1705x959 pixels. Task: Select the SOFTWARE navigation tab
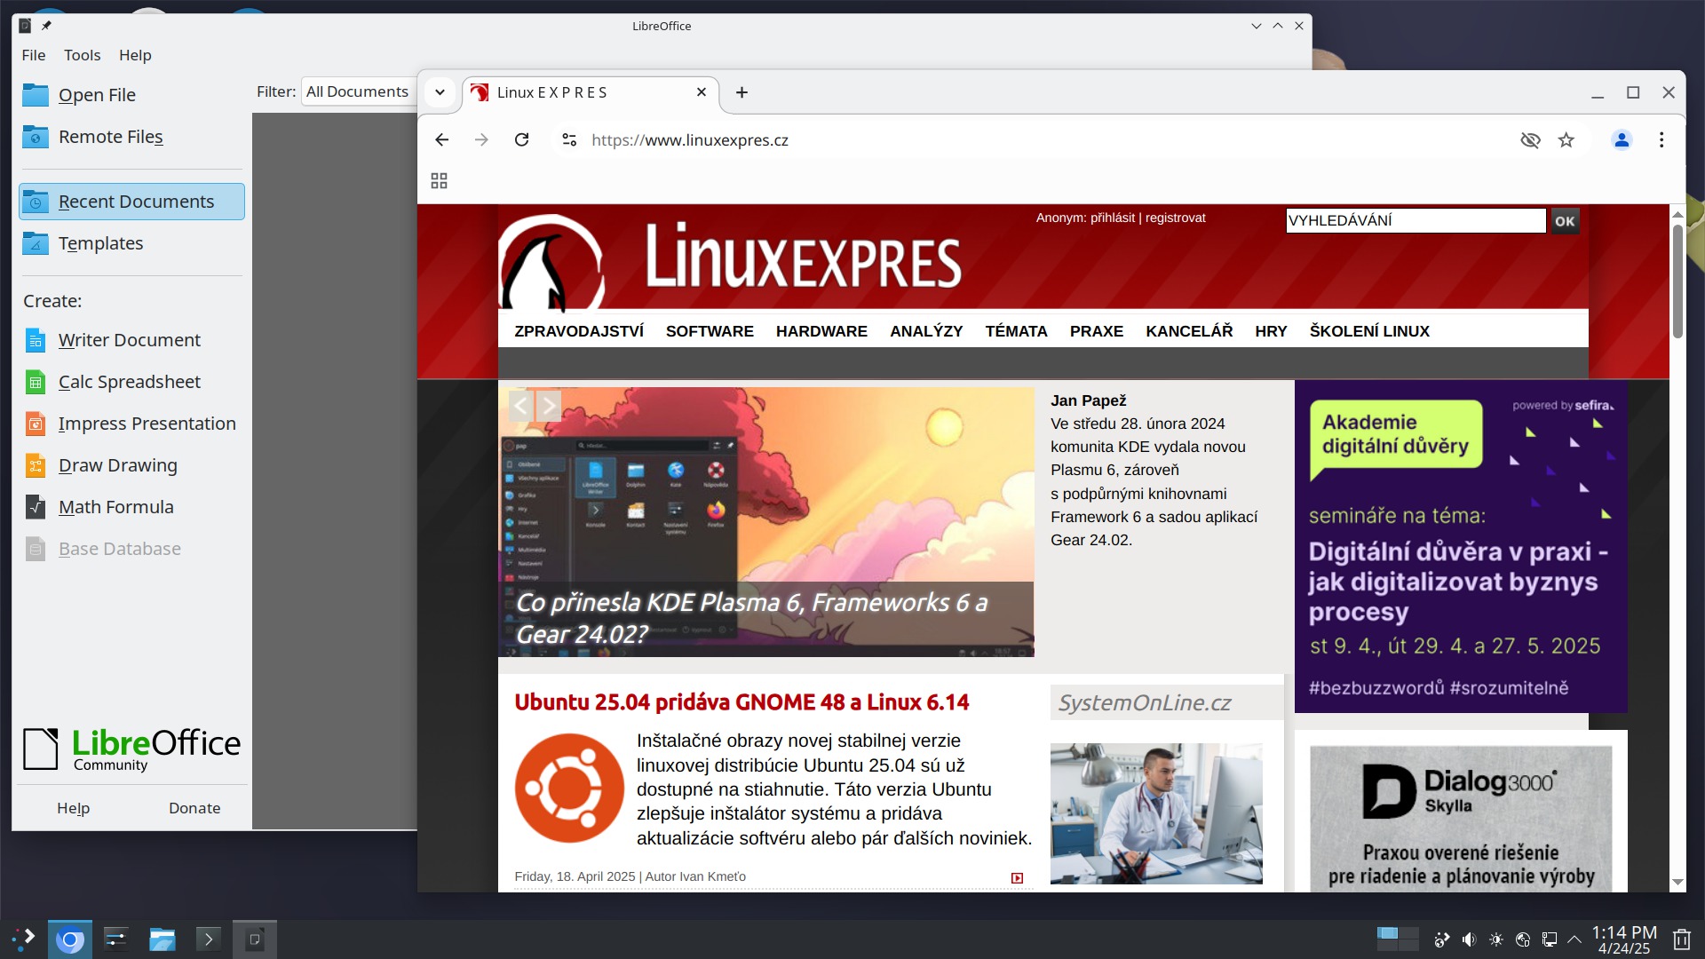click(x=710, y=331)
